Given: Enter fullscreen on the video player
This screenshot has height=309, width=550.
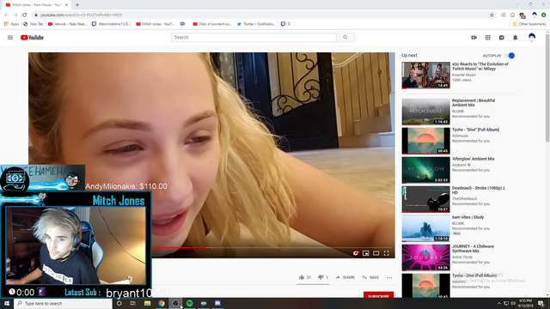Looking at the screenshot, I should coord(387,253).
